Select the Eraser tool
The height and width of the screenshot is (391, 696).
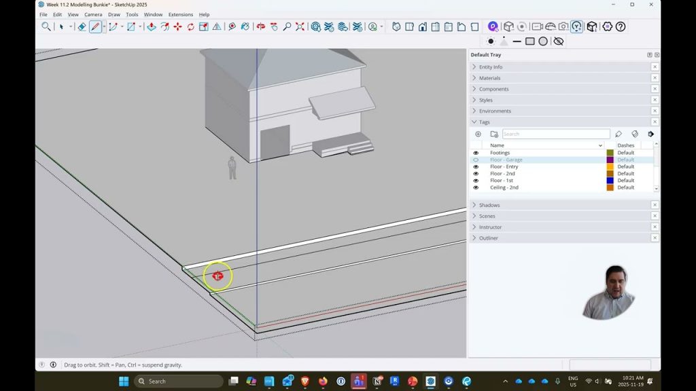pyautogui.click(x=82, y=26)
